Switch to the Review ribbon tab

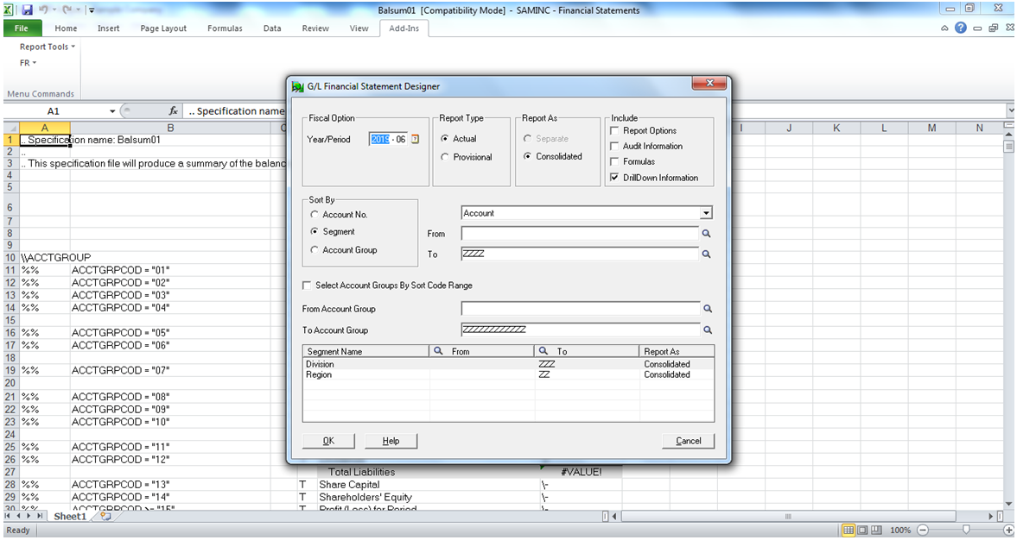tap(315, 28)
